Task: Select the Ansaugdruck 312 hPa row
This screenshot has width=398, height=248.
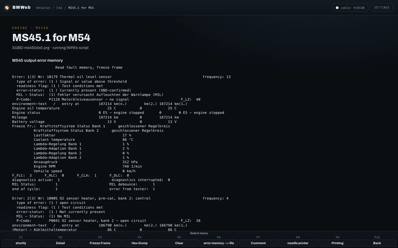Action: 86,162
